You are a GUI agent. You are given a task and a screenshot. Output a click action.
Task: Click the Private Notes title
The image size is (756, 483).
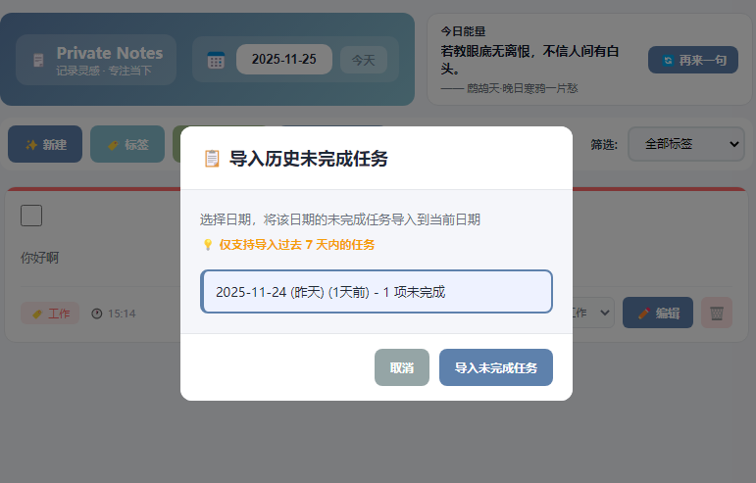[x=110, y=53]
